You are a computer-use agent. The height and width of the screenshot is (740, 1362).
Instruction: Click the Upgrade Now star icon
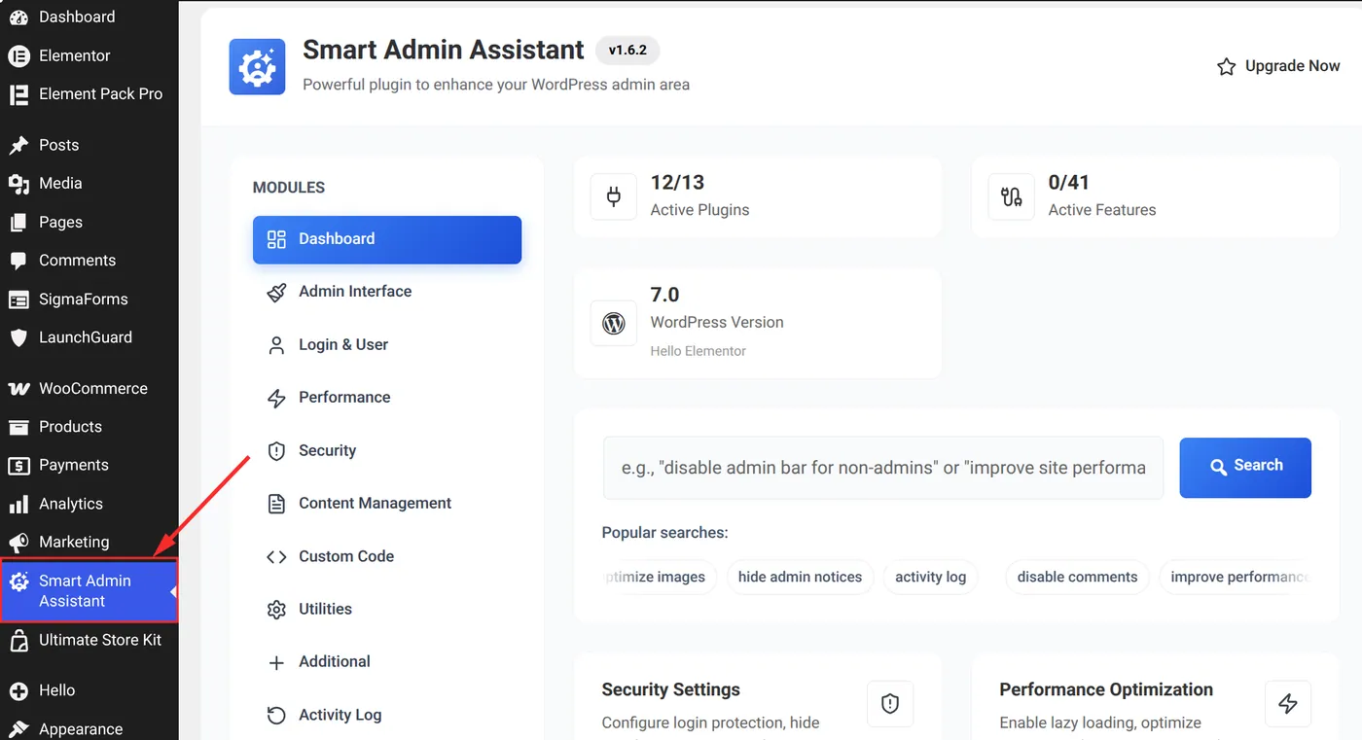(1226, 67)
